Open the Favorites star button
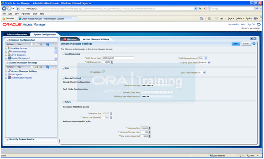The image size is (264, 159). point(8,18)
